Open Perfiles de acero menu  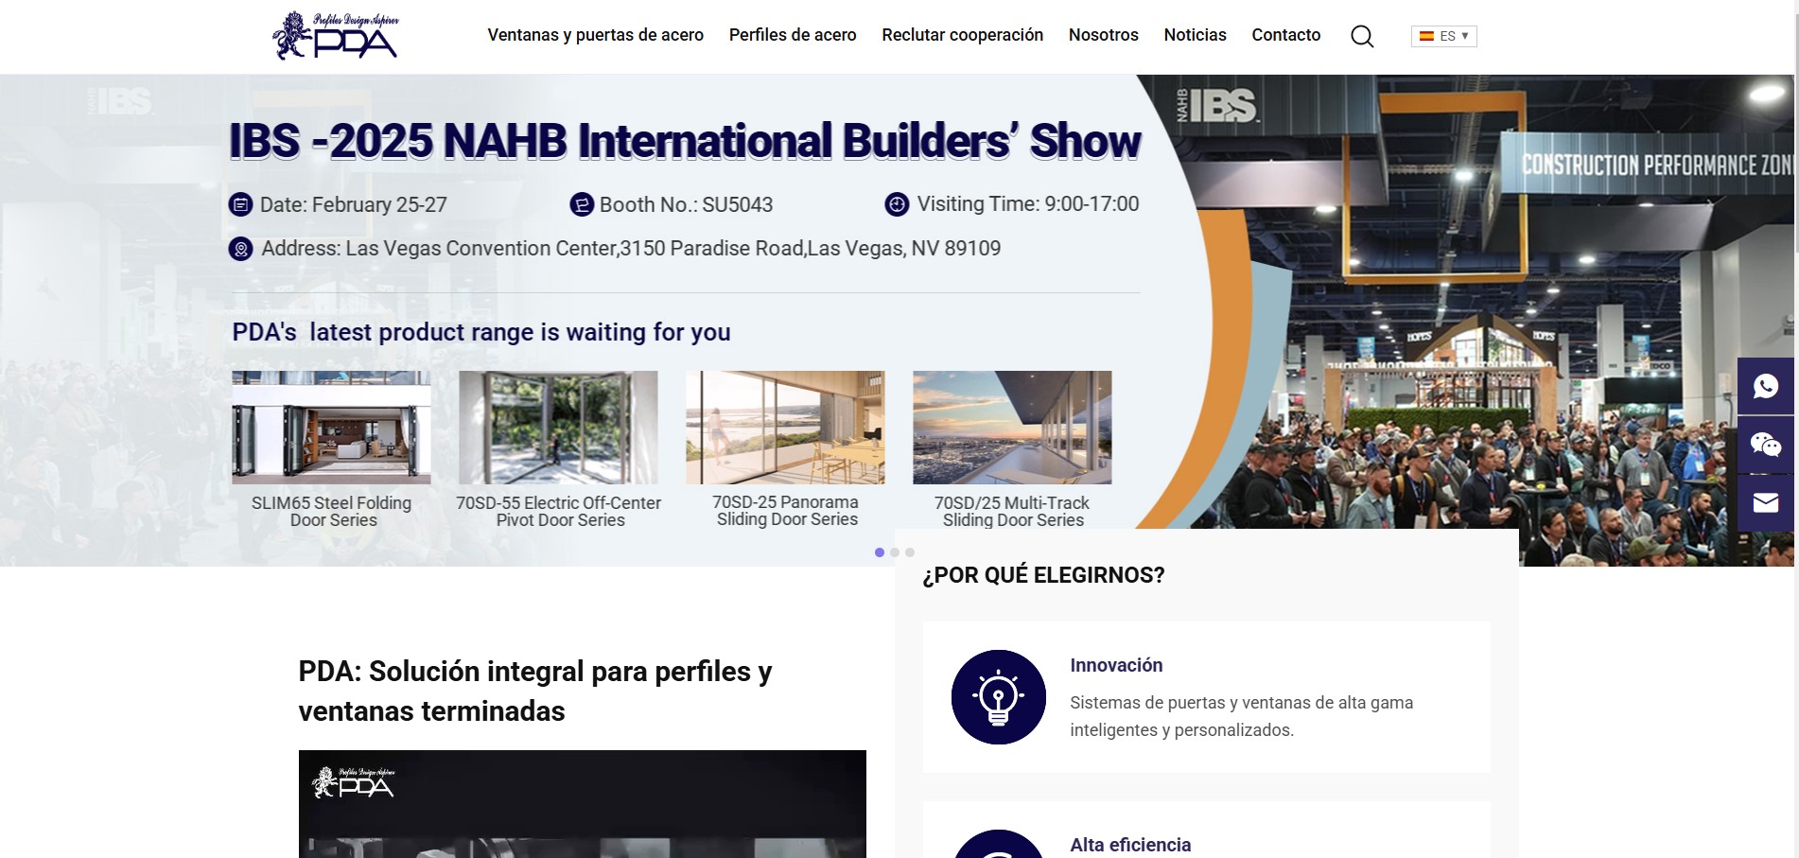coord(793,35)
